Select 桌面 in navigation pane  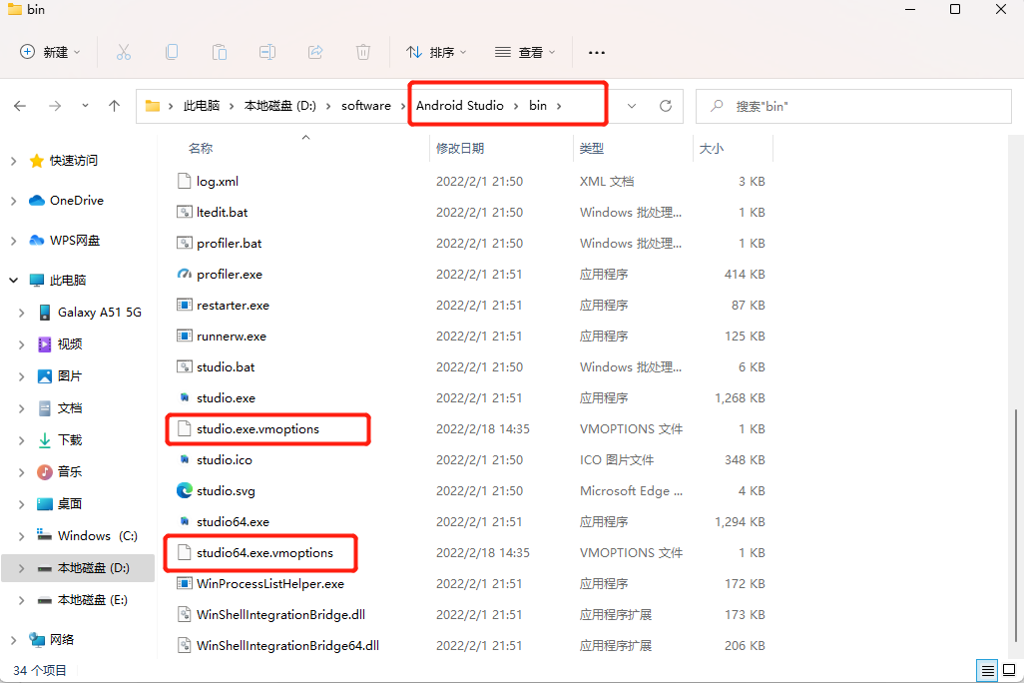[70, 504]
